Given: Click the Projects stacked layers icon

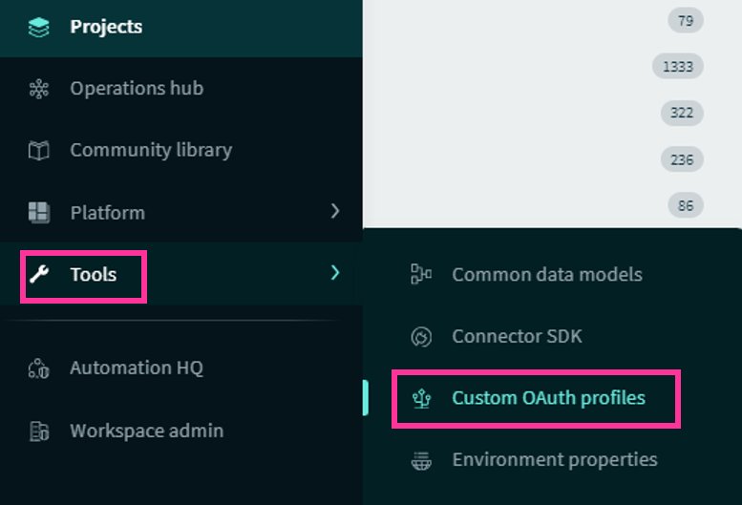Looking at the screenshot, I should (x=39, y=27).
